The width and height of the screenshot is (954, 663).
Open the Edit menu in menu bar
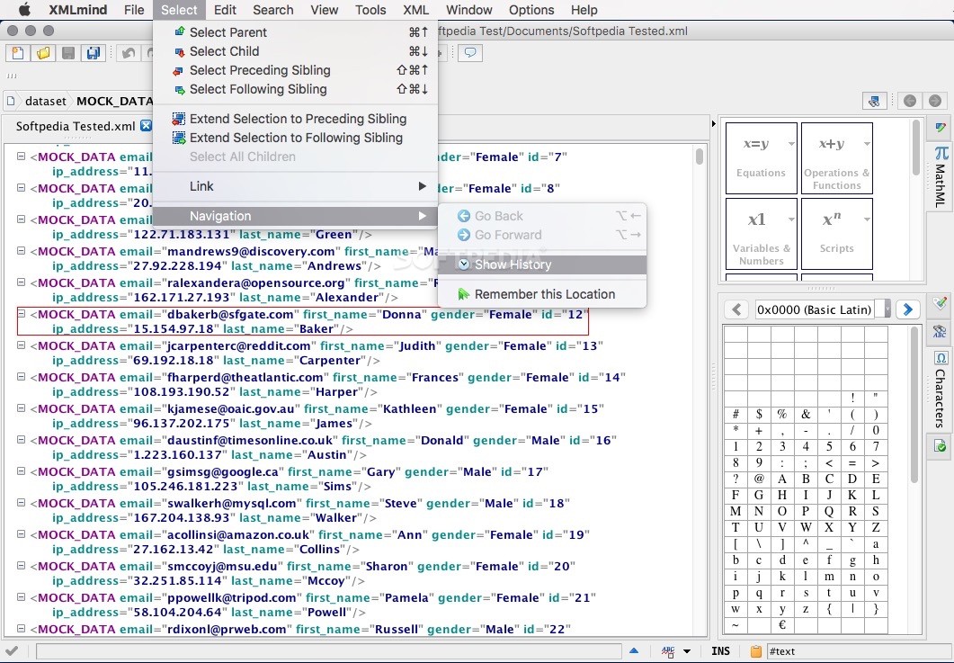tap(225, 10)
